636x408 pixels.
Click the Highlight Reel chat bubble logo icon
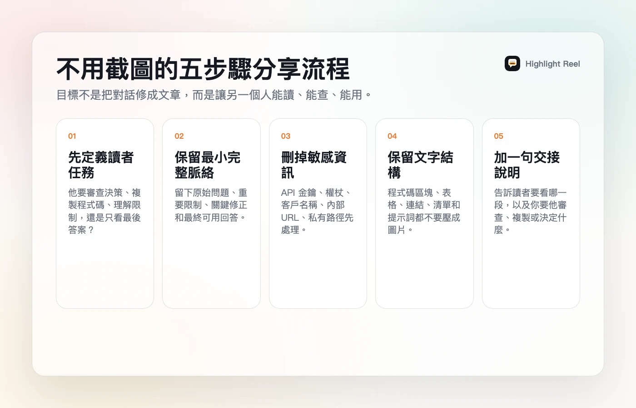click(512, 63)
